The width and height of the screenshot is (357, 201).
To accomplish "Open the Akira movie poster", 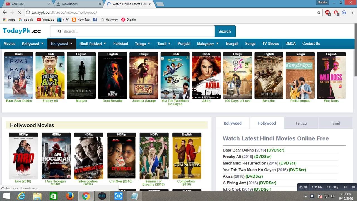I will (206, 75).
